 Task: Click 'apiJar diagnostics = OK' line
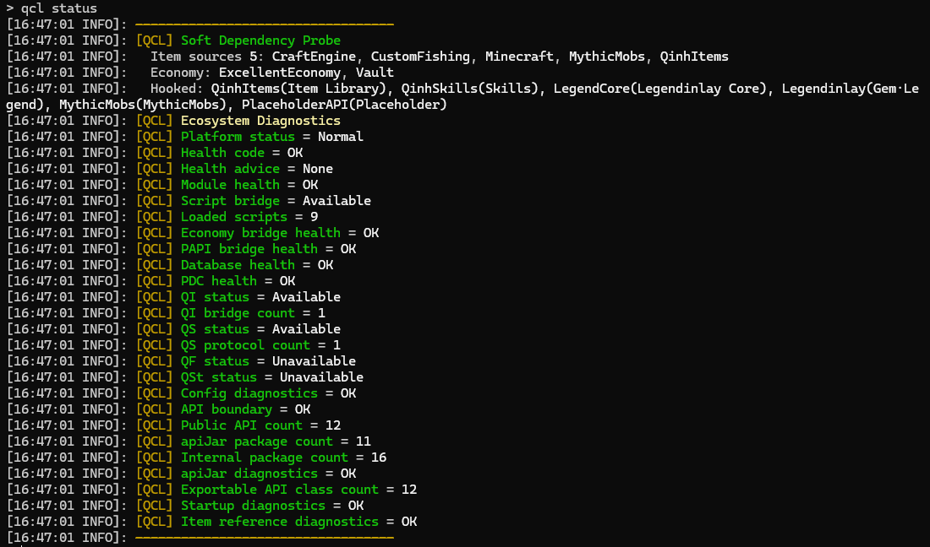click(x=269, y=472)
